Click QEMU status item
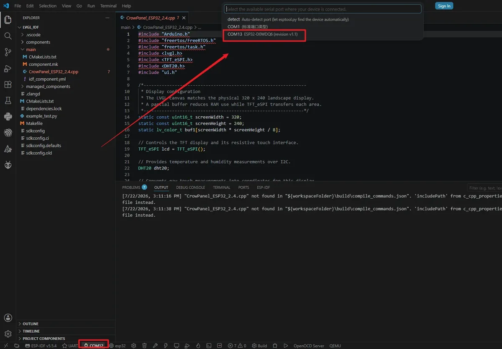 tap(335, 346)
